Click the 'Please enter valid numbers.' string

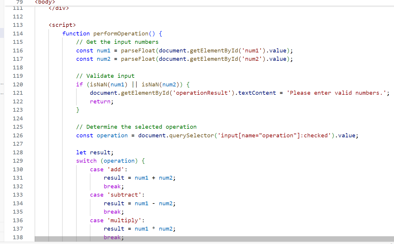336,93
